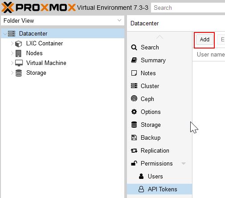Expand the LXC Container folder
Viewport: 225px width, 198px height.
tap(12, 44)
